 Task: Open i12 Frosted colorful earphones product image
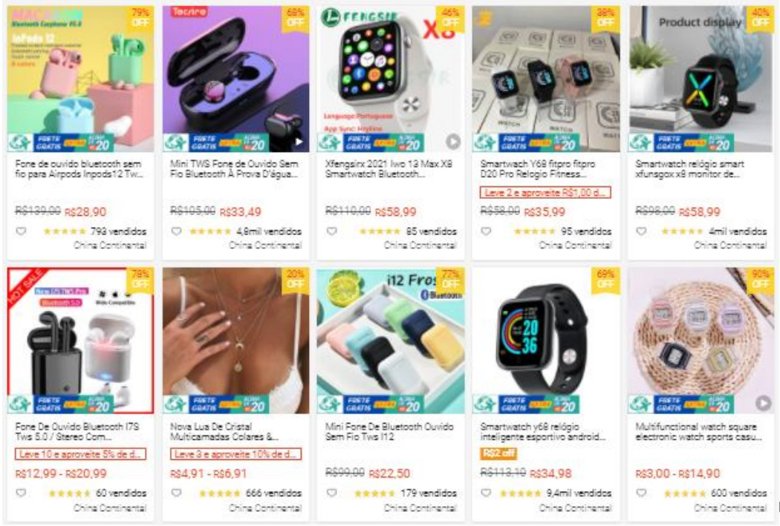[x=391, y=341]
